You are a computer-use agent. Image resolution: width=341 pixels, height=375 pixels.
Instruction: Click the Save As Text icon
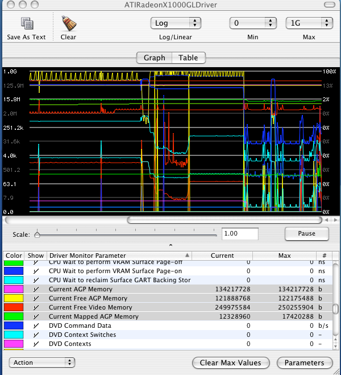click(x=27, y=23)
